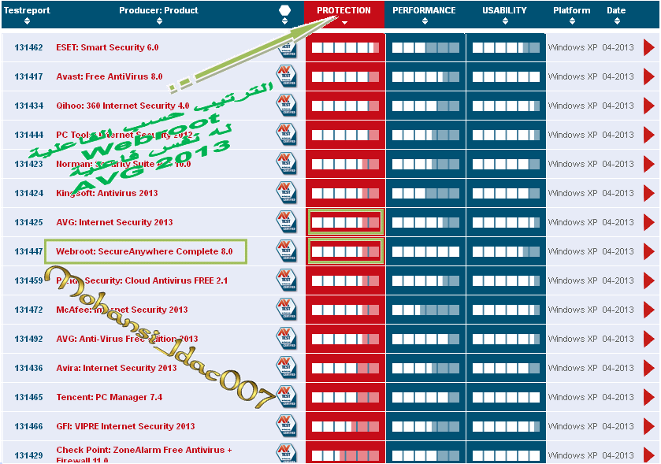This screenshot has height=464, width=661.
Task: Click the 04-2013 date in the Qihoo row
Action: pos(618,106)
